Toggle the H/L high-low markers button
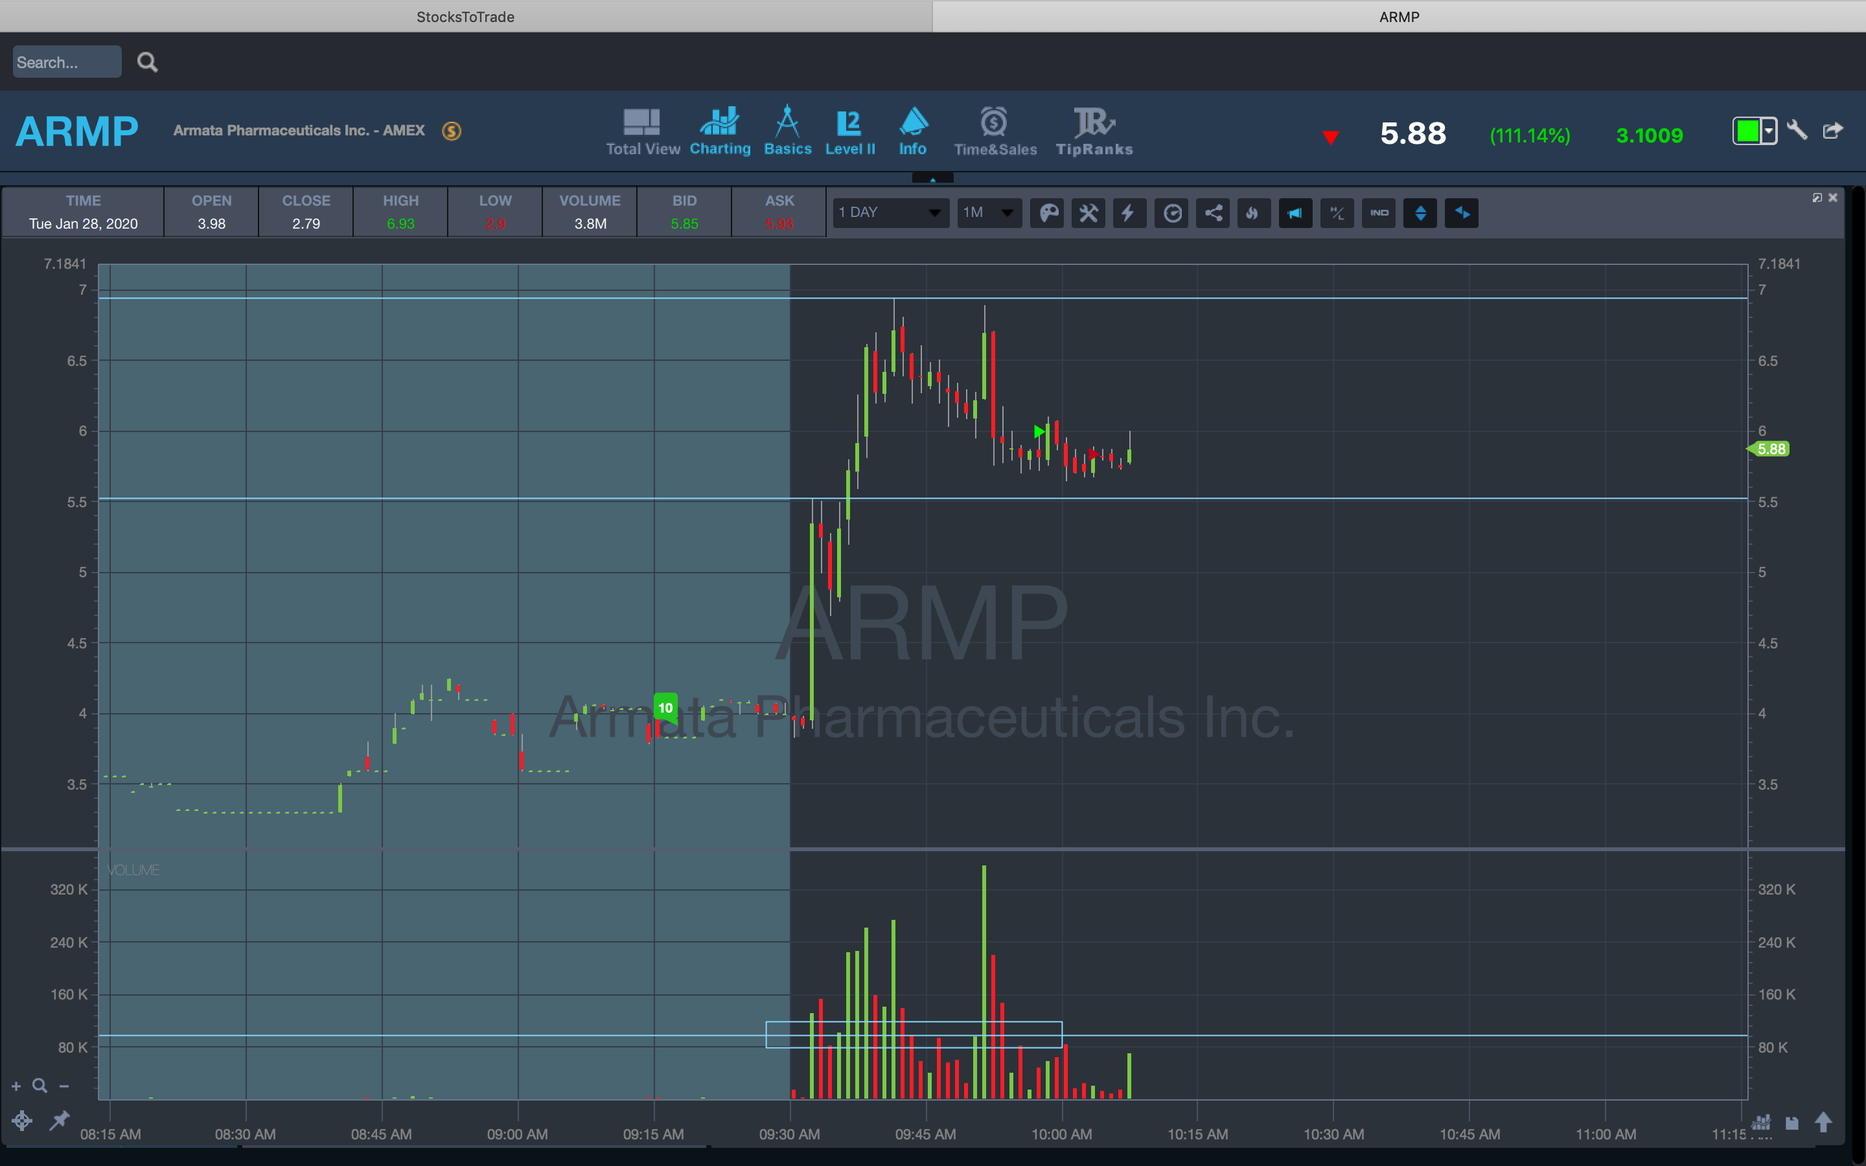1866x1166 pixels. click(x=1337, y=213)
